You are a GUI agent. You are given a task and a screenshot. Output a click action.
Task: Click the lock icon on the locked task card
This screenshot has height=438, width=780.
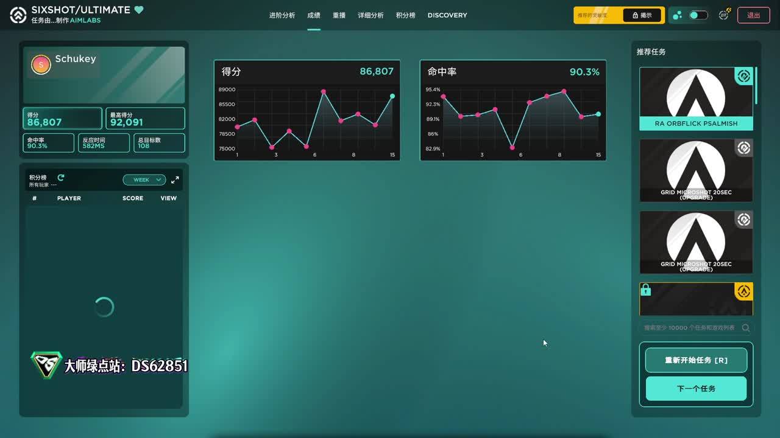tap(646, 290)
